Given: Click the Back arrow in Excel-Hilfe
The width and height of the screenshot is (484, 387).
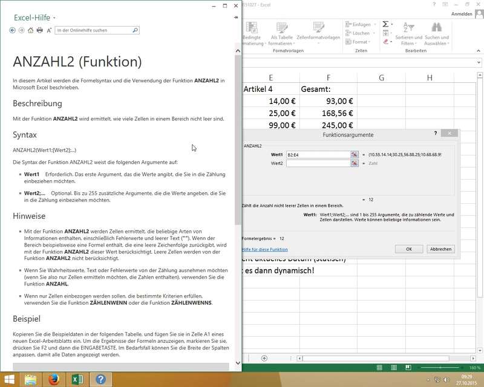Looking at the screenshot, I should (13, 30).
